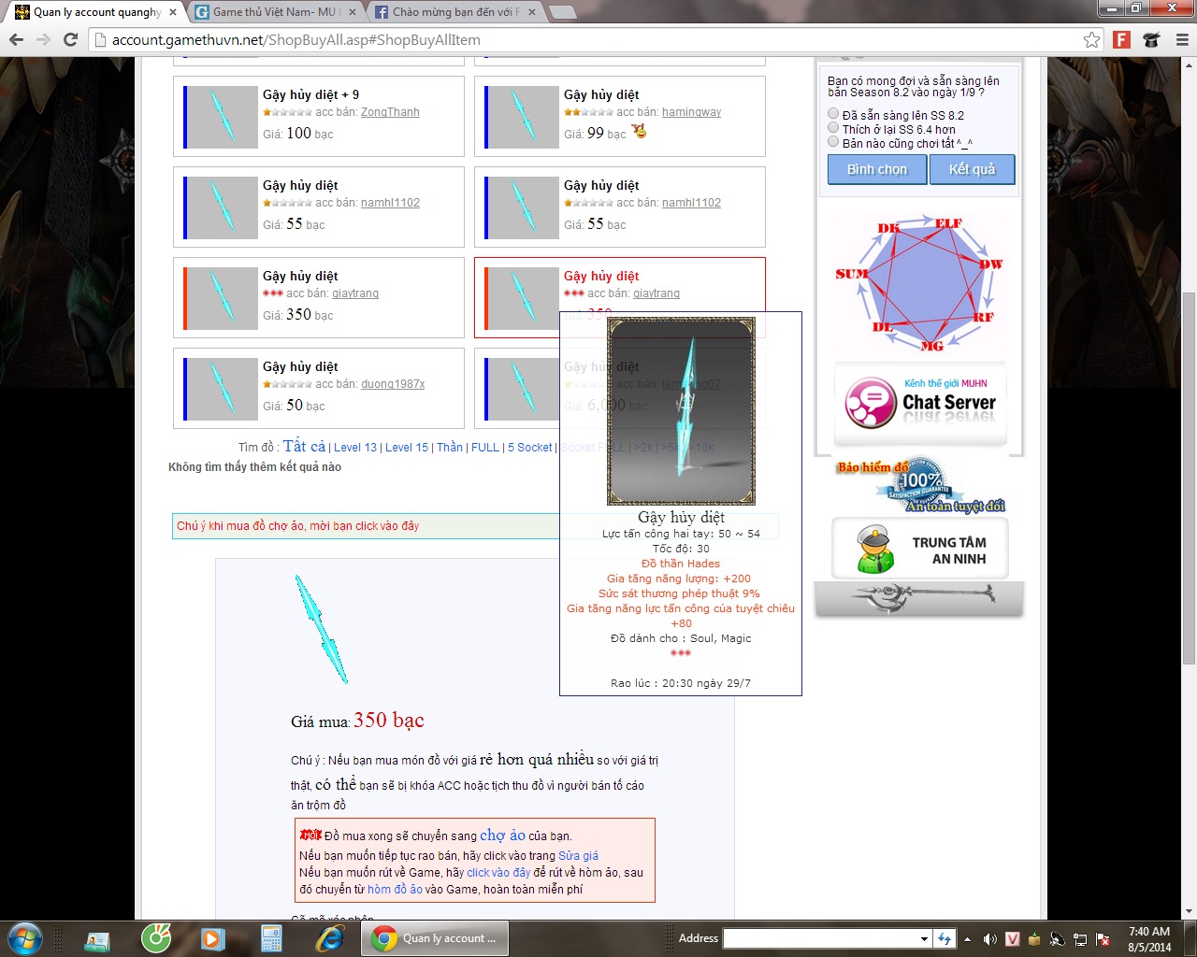Switch to the Facebook Chào mừng tab

454,12
